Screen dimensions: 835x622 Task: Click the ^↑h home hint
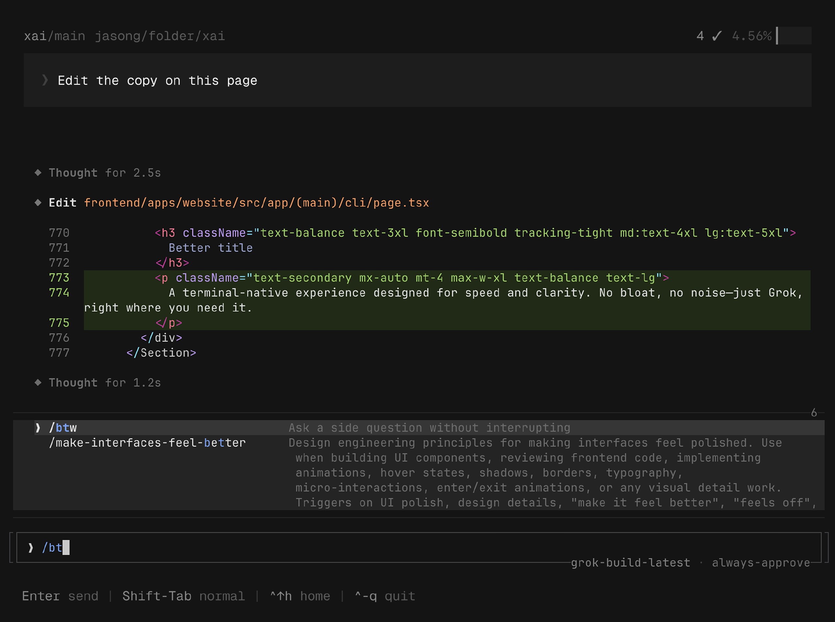(300, 596)
